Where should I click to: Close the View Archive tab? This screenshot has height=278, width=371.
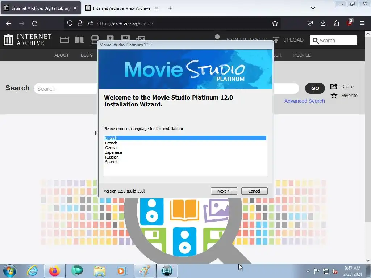point(157,8)
